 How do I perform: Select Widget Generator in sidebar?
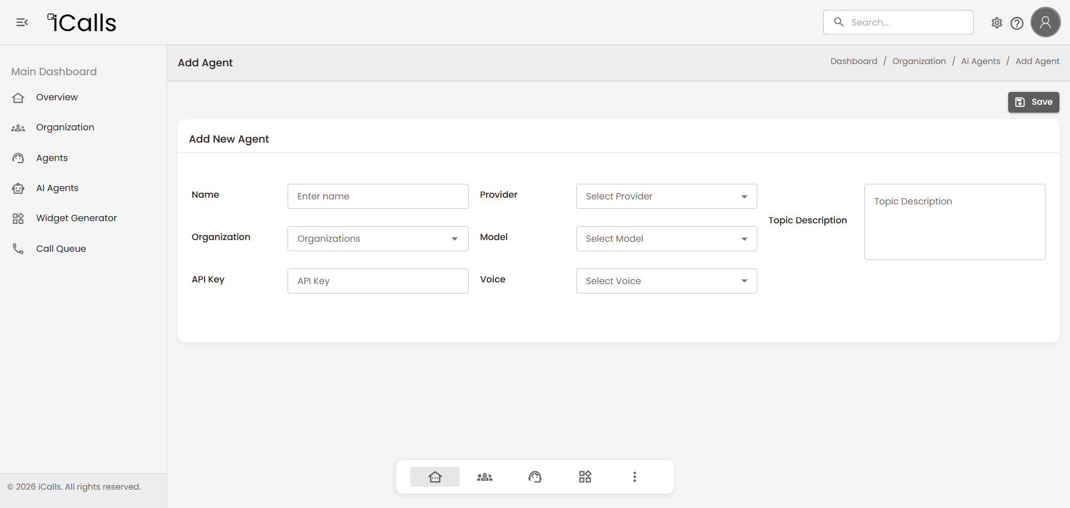pyautogui.click(x=76, y=218)
